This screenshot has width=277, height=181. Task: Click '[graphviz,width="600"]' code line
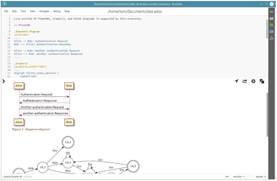pos(30,67)
